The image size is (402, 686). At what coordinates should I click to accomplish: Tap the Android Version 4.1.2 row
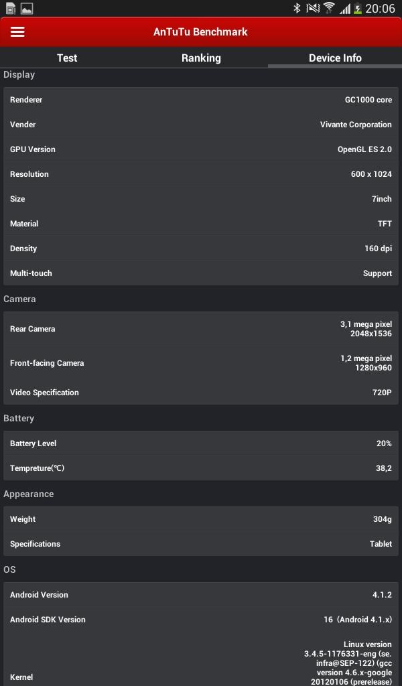pos(201,595)
